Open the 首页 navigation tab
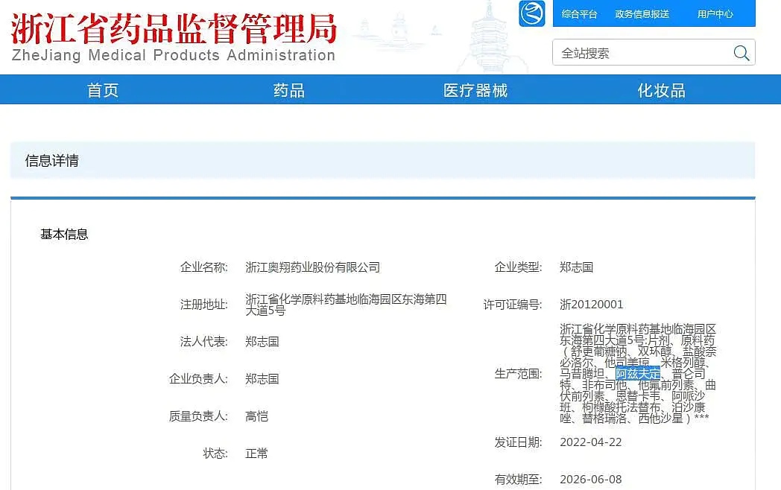The image size is (781, 490). click(x=103, y=90)
